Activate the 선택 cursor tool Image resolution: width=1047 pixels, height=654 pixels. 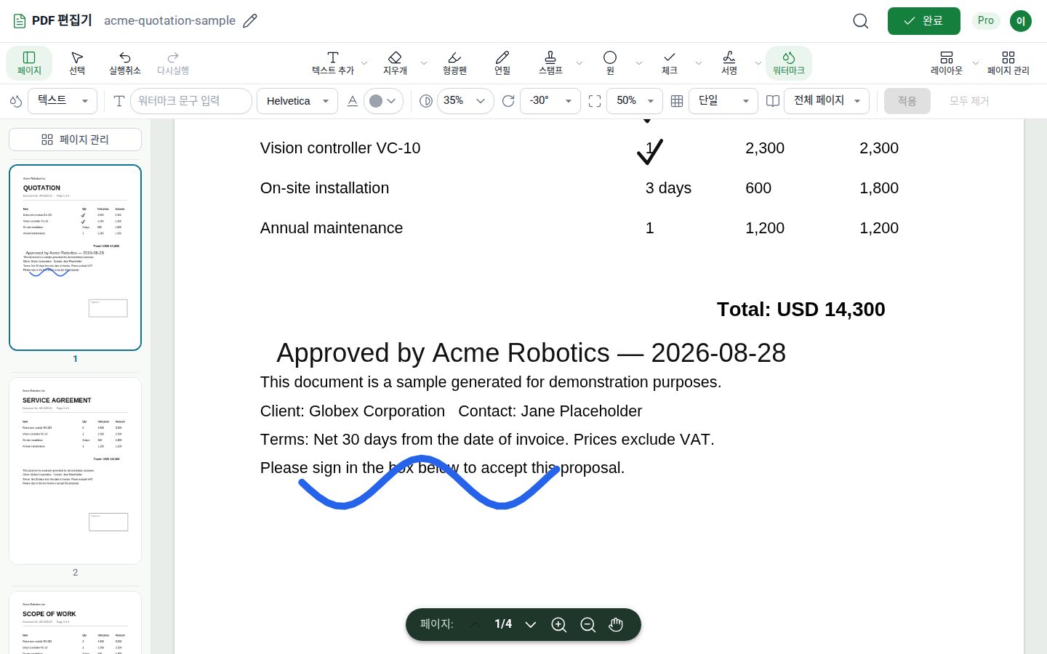pos(77,63)
